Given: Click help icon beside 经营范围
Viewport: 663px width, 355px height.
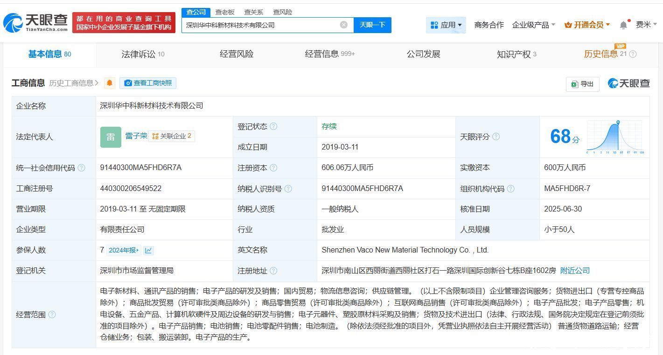Looking at the screenshot, I should point(52,314).
